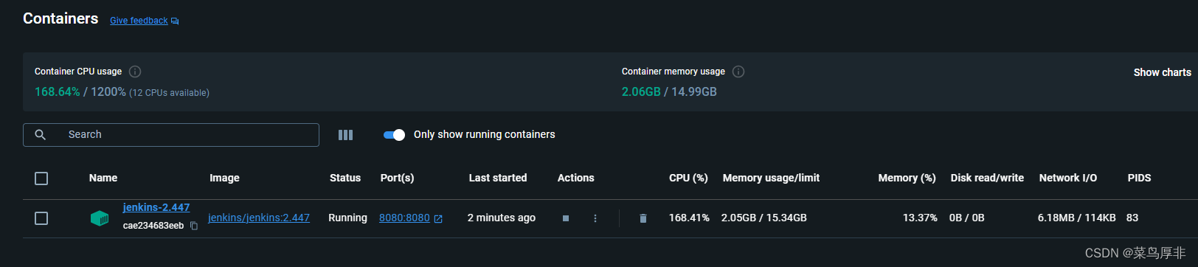Click the search magnifier icon

[x=41, y=135]
